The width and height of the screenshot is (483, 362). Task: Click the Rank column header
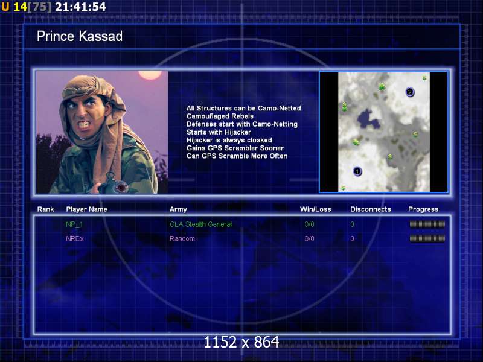[x=46, y=209]
